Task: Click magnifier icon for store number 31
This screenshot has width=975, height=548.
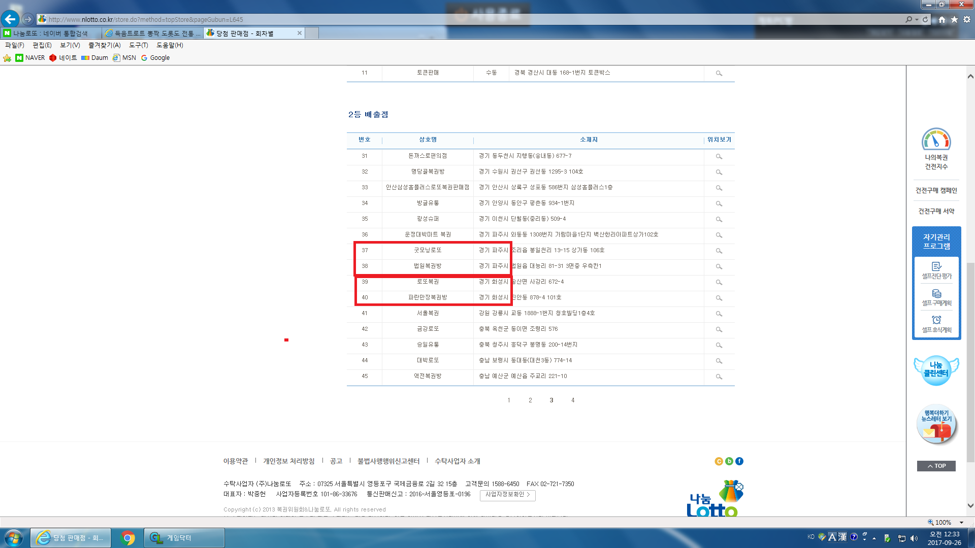Action: (719, 156)
